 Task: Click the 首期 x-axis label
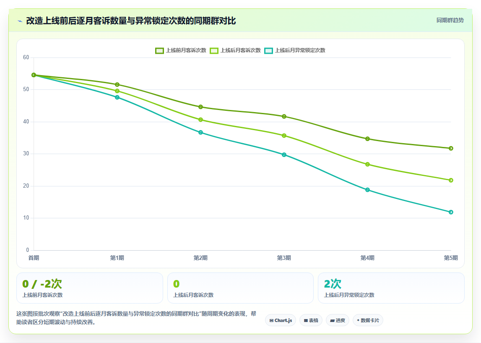(x=34, y=258)
